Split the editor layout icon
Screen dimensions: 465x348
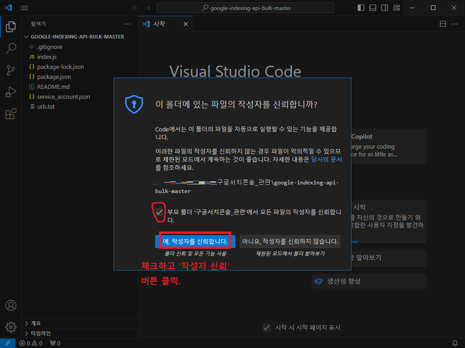click(x=443, y=24)
